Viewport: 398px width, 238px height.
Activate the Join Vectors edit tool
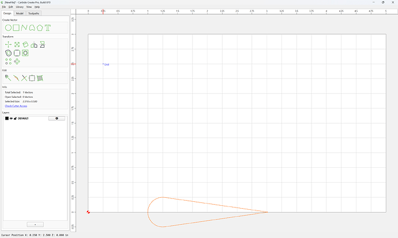tap(32, 78)
